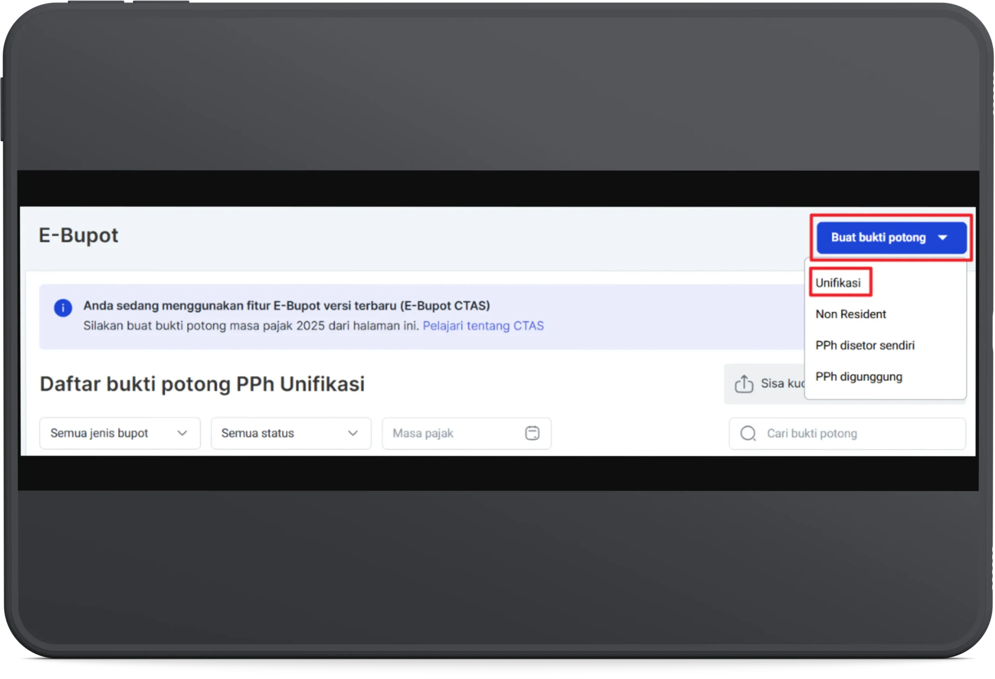Open Pelajari tentang CTAS link
Image resolution: width=995 pixels, height=679 pixels.
[483, 326]
